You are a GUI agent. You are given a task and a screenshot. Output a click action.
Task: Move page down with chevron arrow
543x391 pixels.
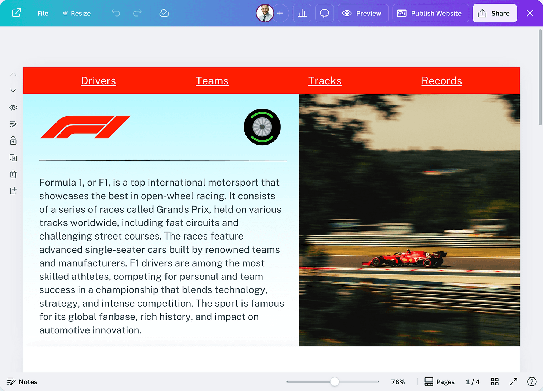[13, 90]
